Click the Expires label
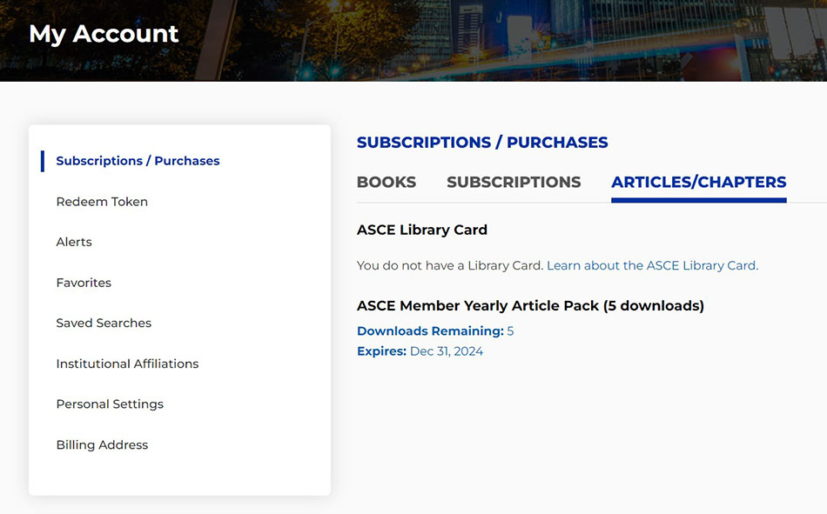827x514 pixels. 380,350
